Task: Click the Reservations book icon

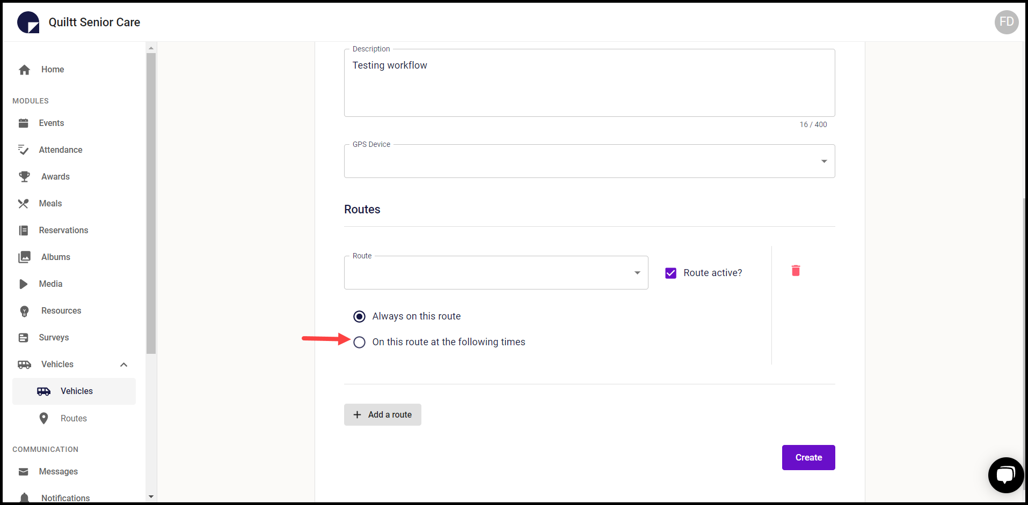Action: point(23,231)
